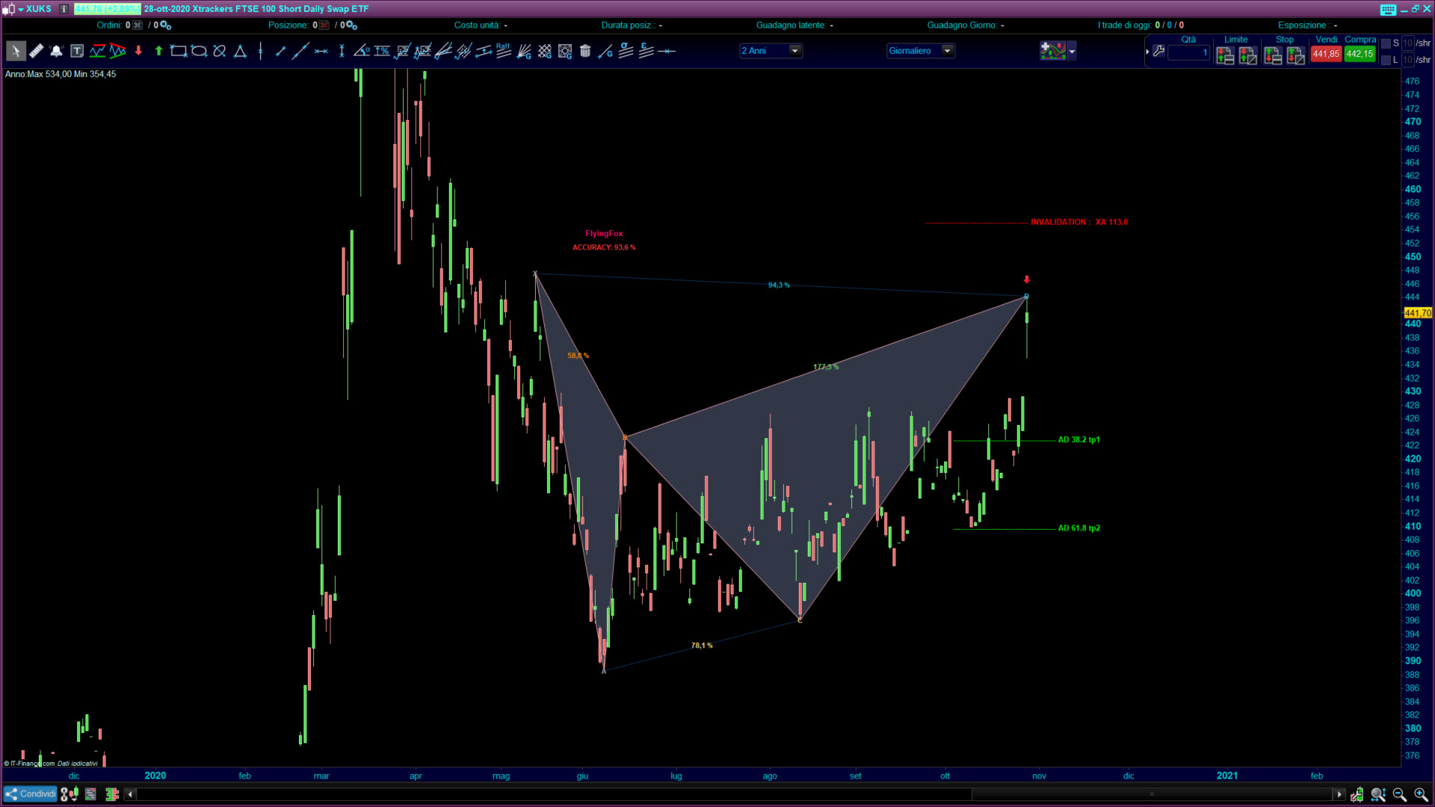Click the trash bin delete icon
The width and height of the screenshot is (1435, 807).
(x=585, y=52)
